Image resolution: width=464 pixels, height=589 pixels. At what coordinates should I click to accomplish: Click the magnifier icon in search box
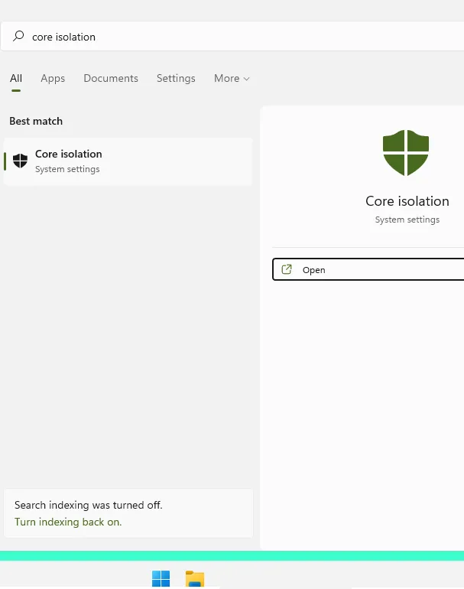click(19, 36)
